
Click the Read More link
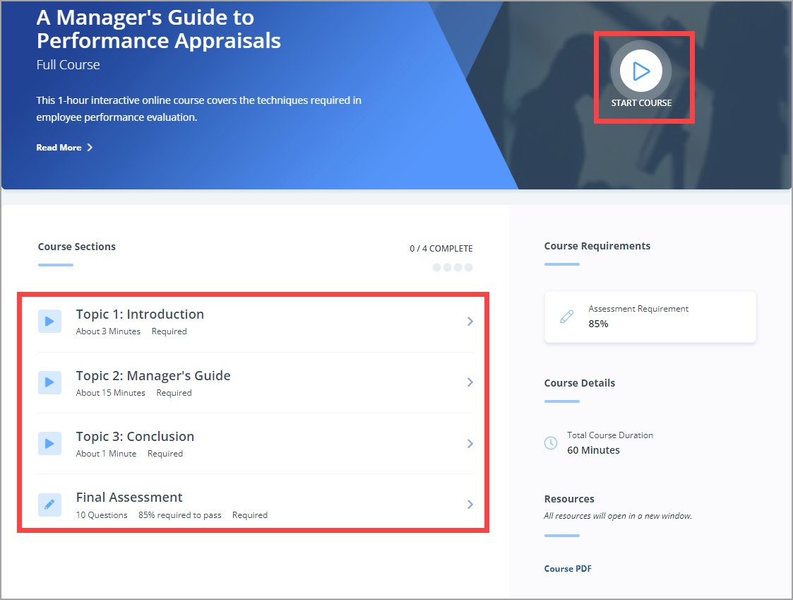[59, 148]
